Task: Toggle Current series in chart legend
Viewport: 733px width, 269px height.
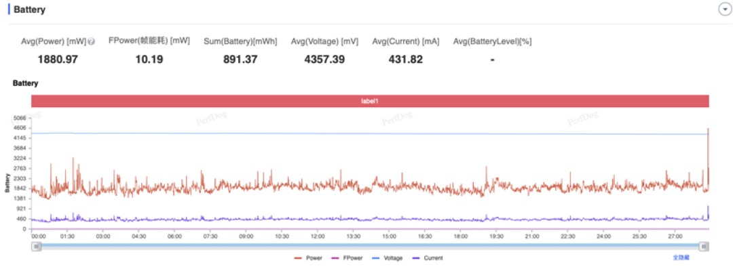Action: coord(428,257)
